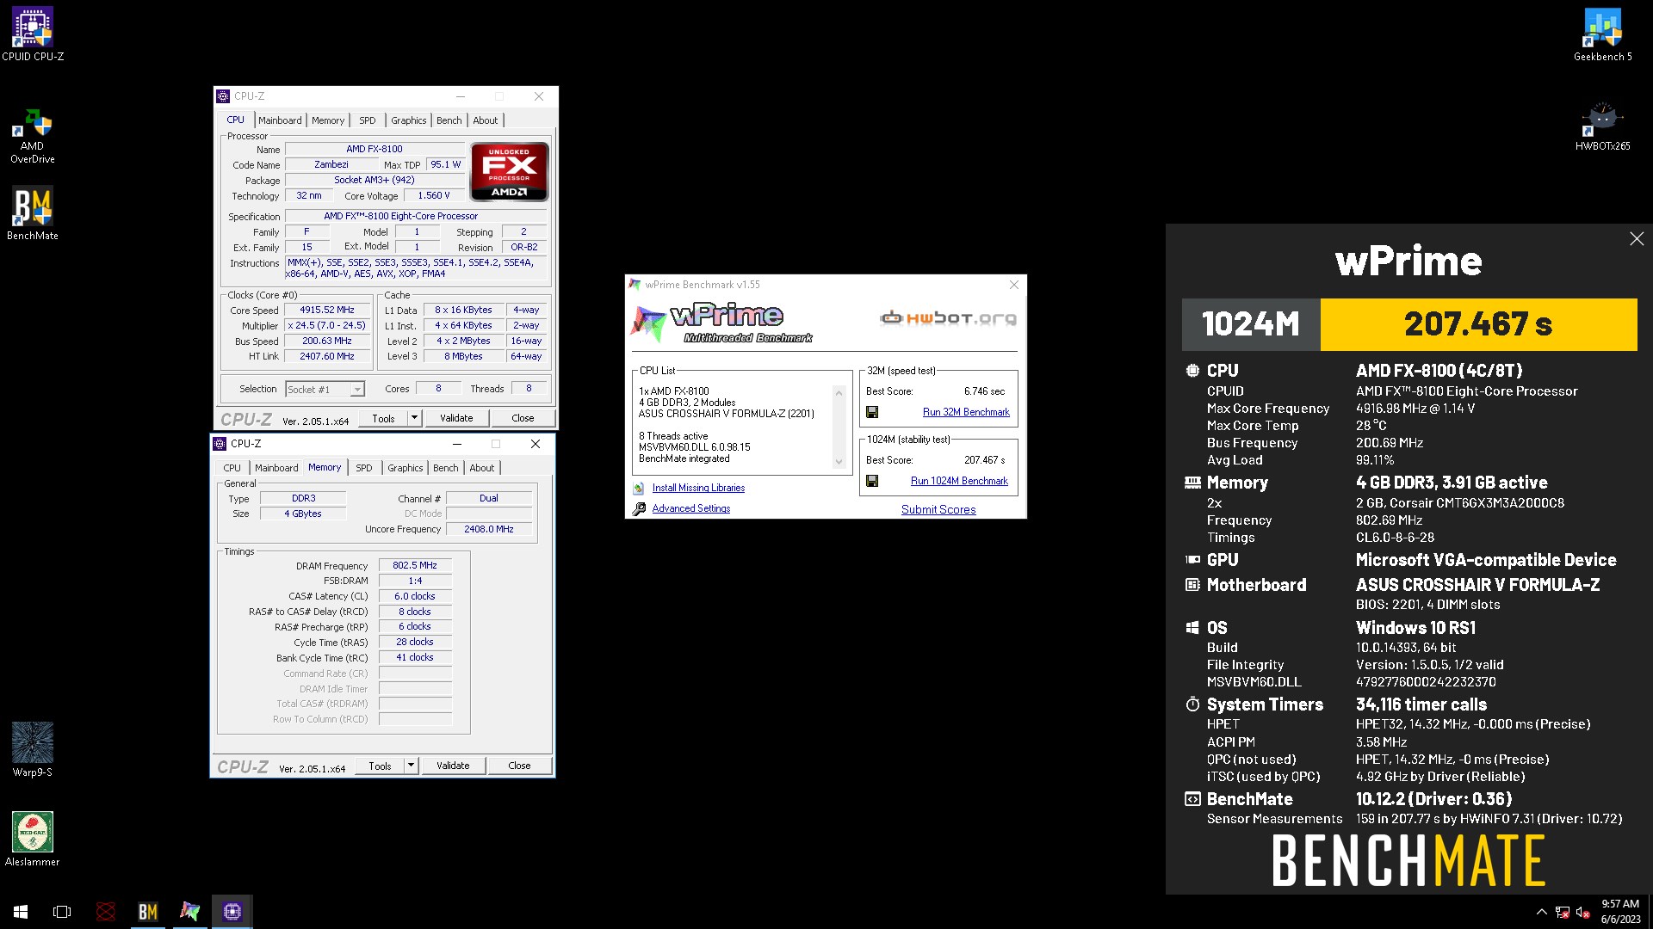
Task: Open SPD tab in lower CPU-Z window
Action: (364, 468)
